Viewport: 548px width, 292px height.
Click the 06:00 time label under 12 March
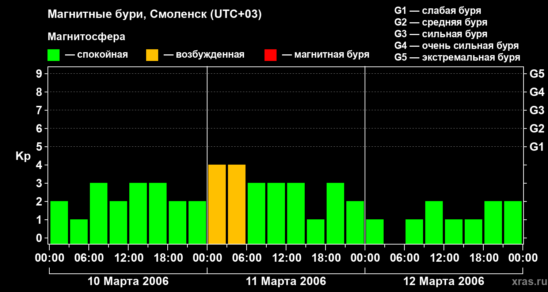click(x=404, y=258)
